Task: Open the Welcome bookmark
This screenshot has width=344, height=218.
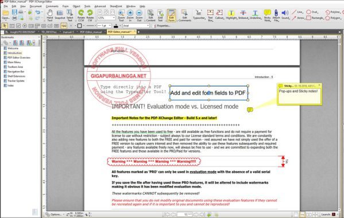Action: click(x=13, y=48)
